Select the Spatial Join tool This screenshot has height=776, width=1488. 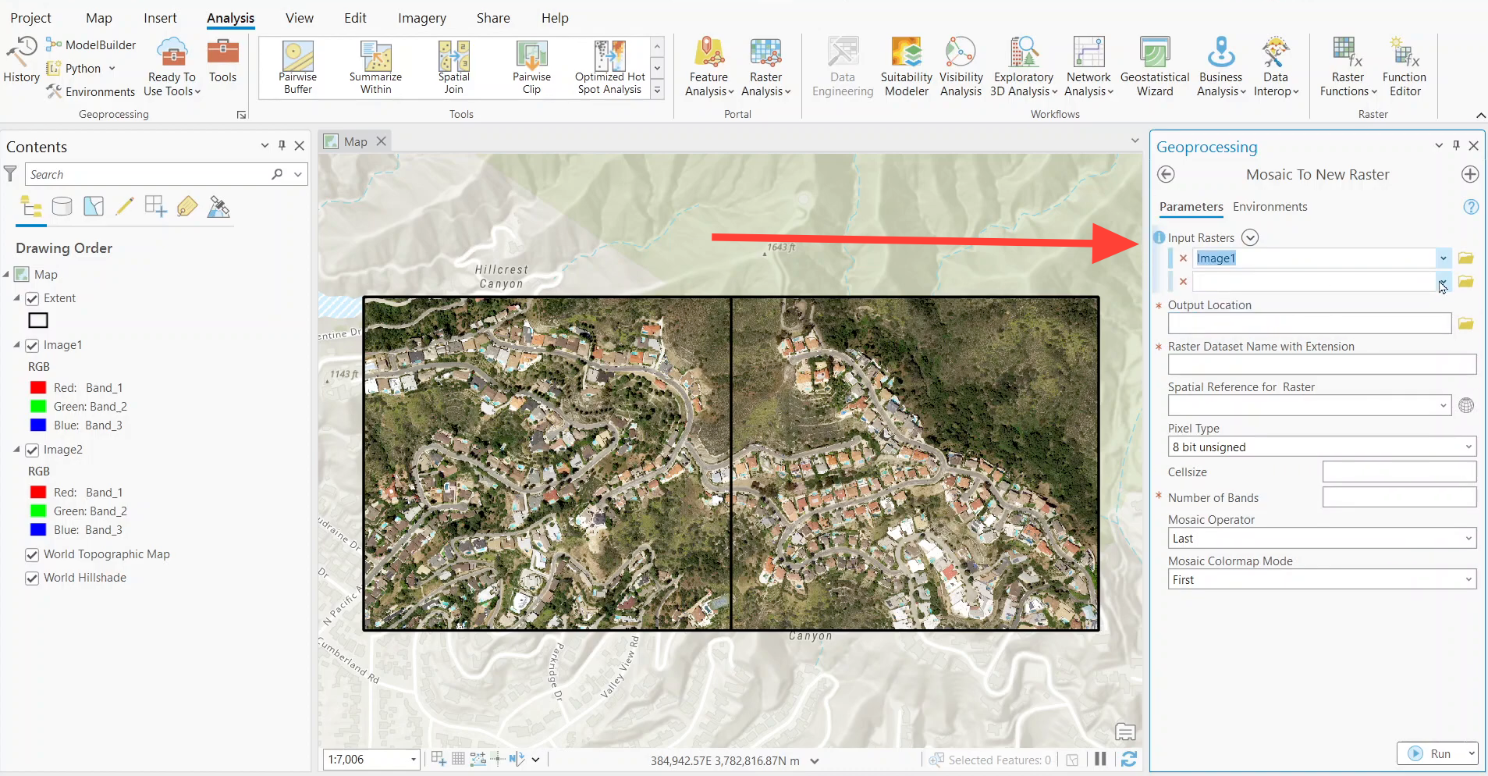coord(453,67)
